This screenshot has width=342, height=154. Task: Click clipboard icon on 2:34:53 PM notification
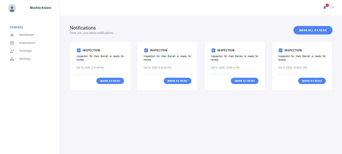point(146,50)
